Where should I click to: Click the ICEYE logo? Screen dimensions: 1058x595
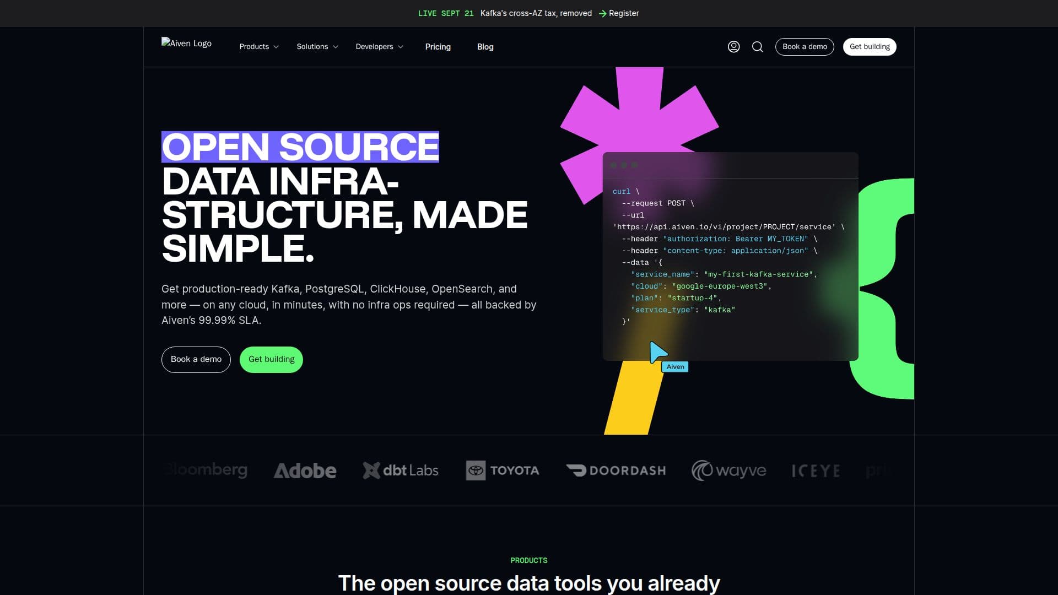point(816,471)
